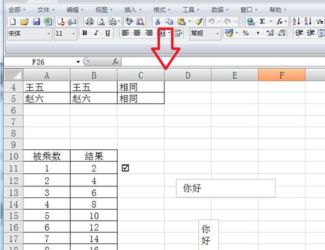Open the 插入 menu
This screenshot has height=250, width=325.
pos(133,10)
